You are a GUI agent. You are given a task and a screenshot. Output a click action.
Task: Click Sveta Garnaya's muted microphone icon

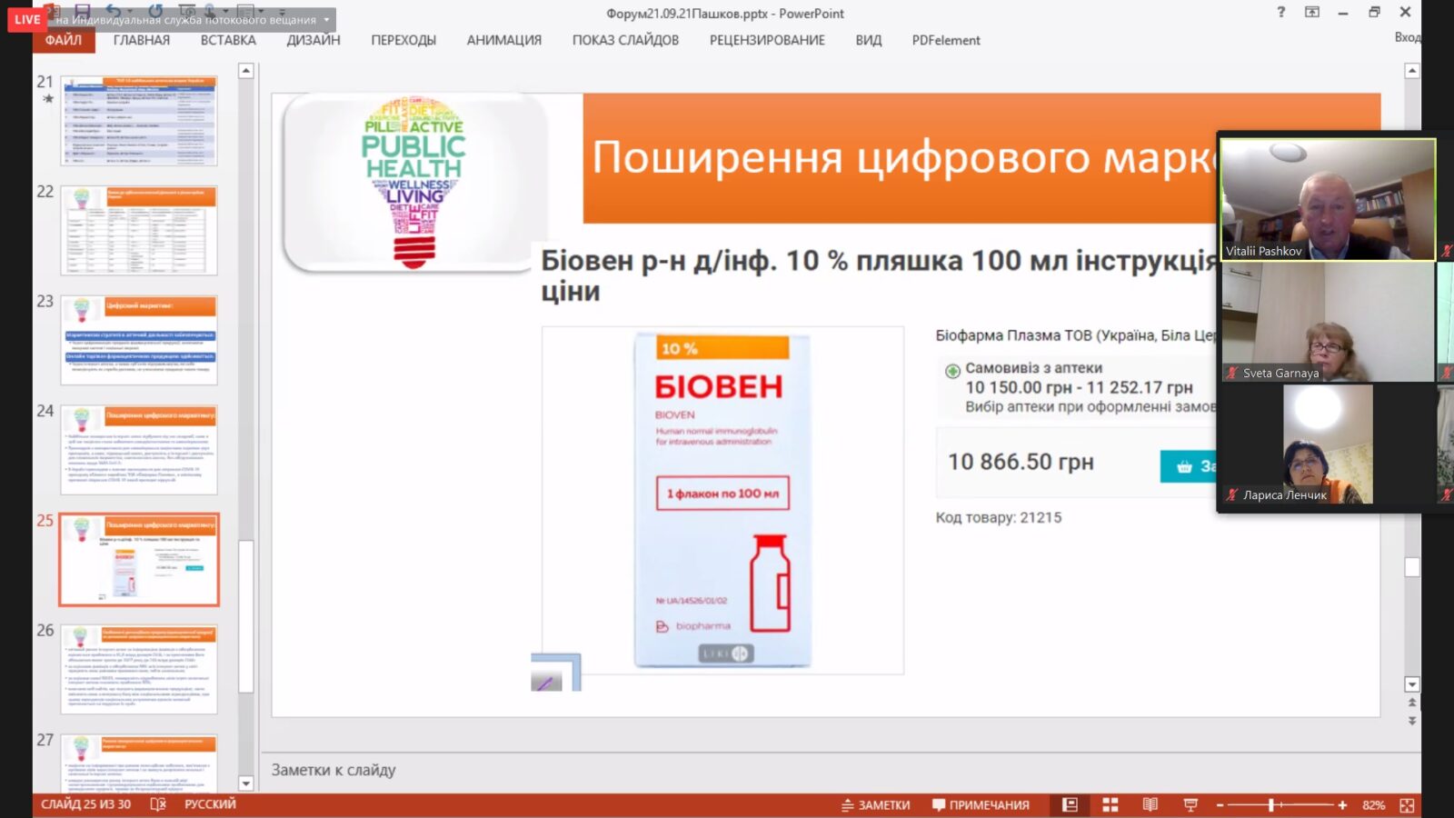click(1232, 373)
